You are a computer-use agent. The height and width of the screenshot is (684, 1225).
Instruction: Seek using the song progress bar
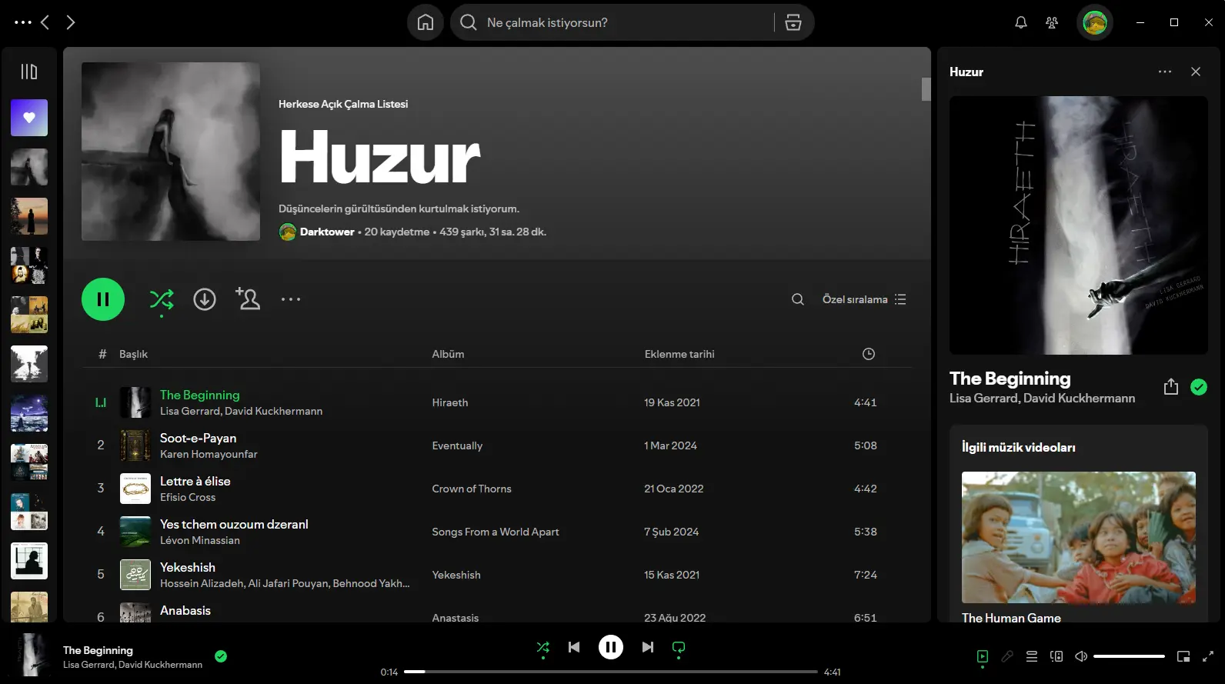click(x=611, y=672)
